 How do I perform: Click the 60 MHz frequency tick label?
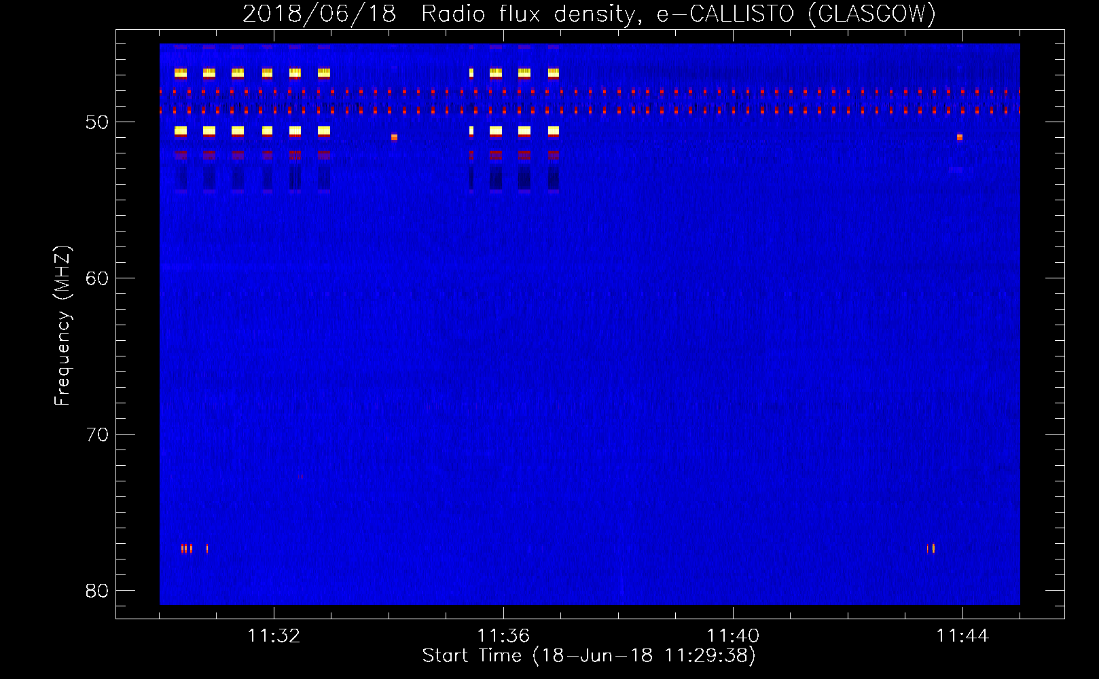(x=97, y=278)
